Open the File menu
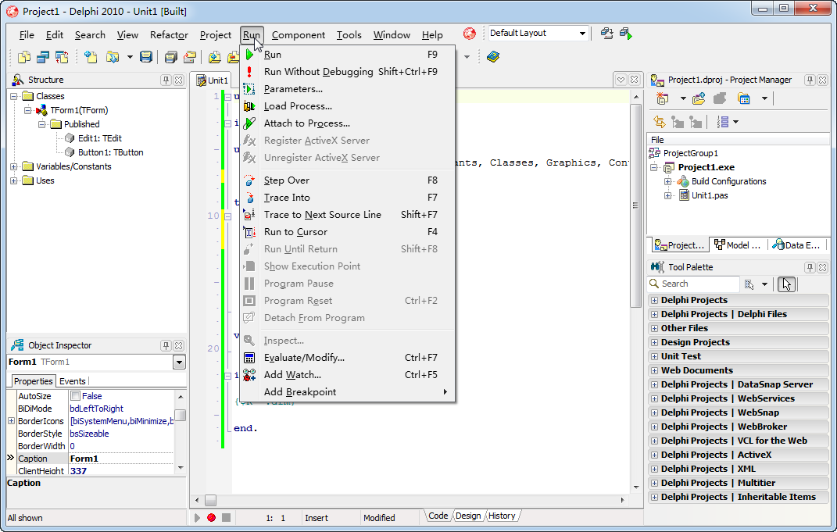Screen dimensions: 837x532 pyautogui.click(x=27, y=35)
